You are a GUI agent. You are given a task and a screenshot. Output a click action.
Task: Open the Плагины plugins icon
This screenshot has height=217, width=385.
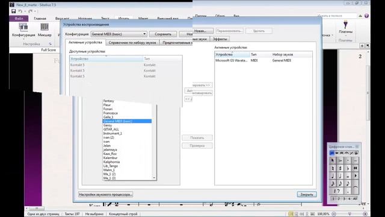pos(345,25)
